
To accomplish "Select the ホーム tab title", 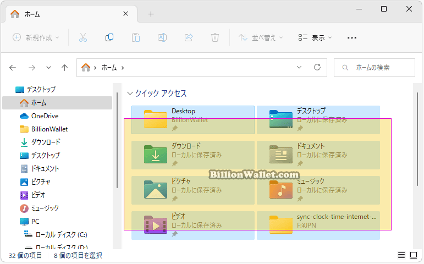I will [x=32, y=14].
